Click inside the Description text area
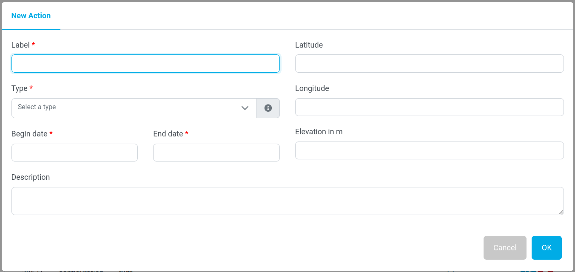 [287, 201]
